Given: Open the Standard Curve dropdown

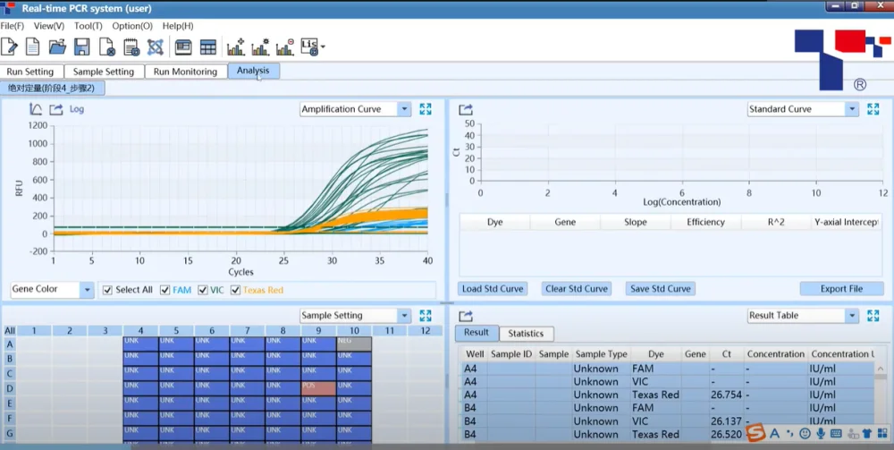Looking at the screenshot, I should coord(852,109).
